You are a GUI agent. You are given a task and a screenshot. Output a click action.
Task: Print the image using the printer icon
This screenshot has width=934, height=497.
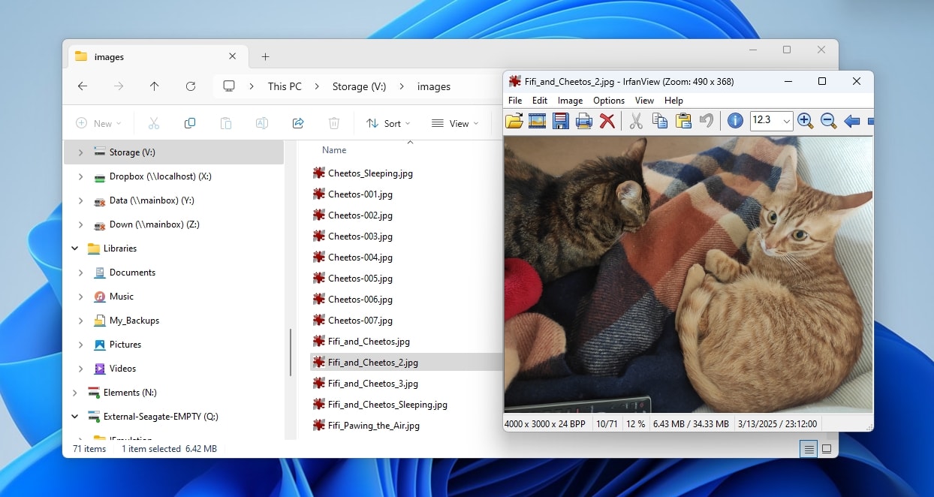point(584,121)
